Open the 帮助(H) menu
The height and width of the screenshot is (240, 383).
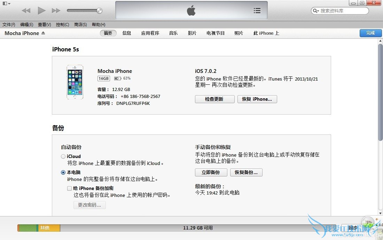click(99, 25)
